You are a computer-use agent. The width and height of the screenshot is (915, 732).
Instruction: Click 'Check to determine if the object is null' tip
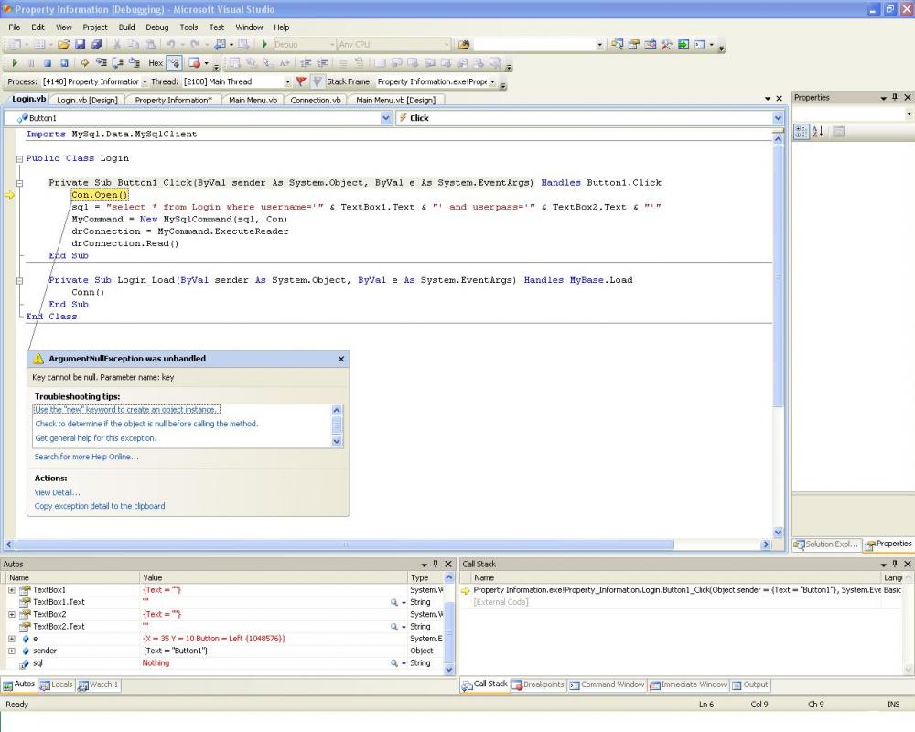pyautogui.click(x=146, y=424)
